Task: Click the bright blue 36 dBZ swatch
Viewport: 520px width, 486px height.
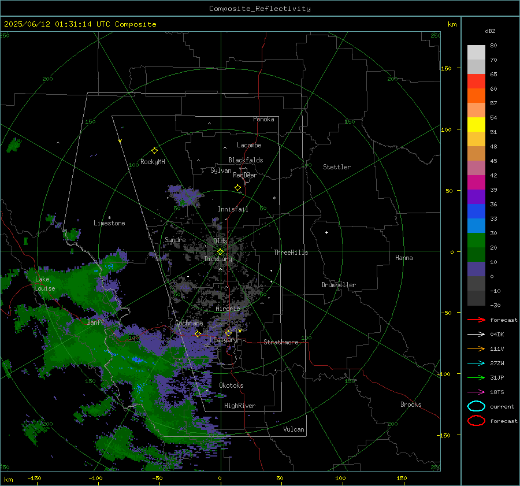Action: point(476,212)
